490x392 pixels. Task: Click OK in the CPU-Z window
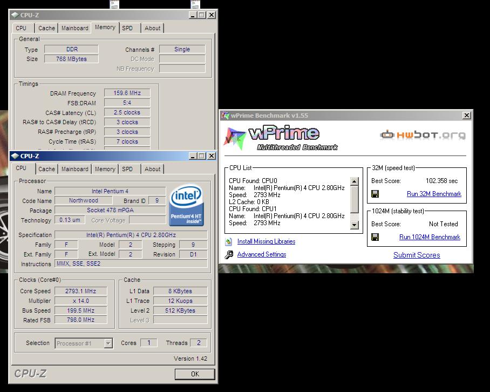195,374
